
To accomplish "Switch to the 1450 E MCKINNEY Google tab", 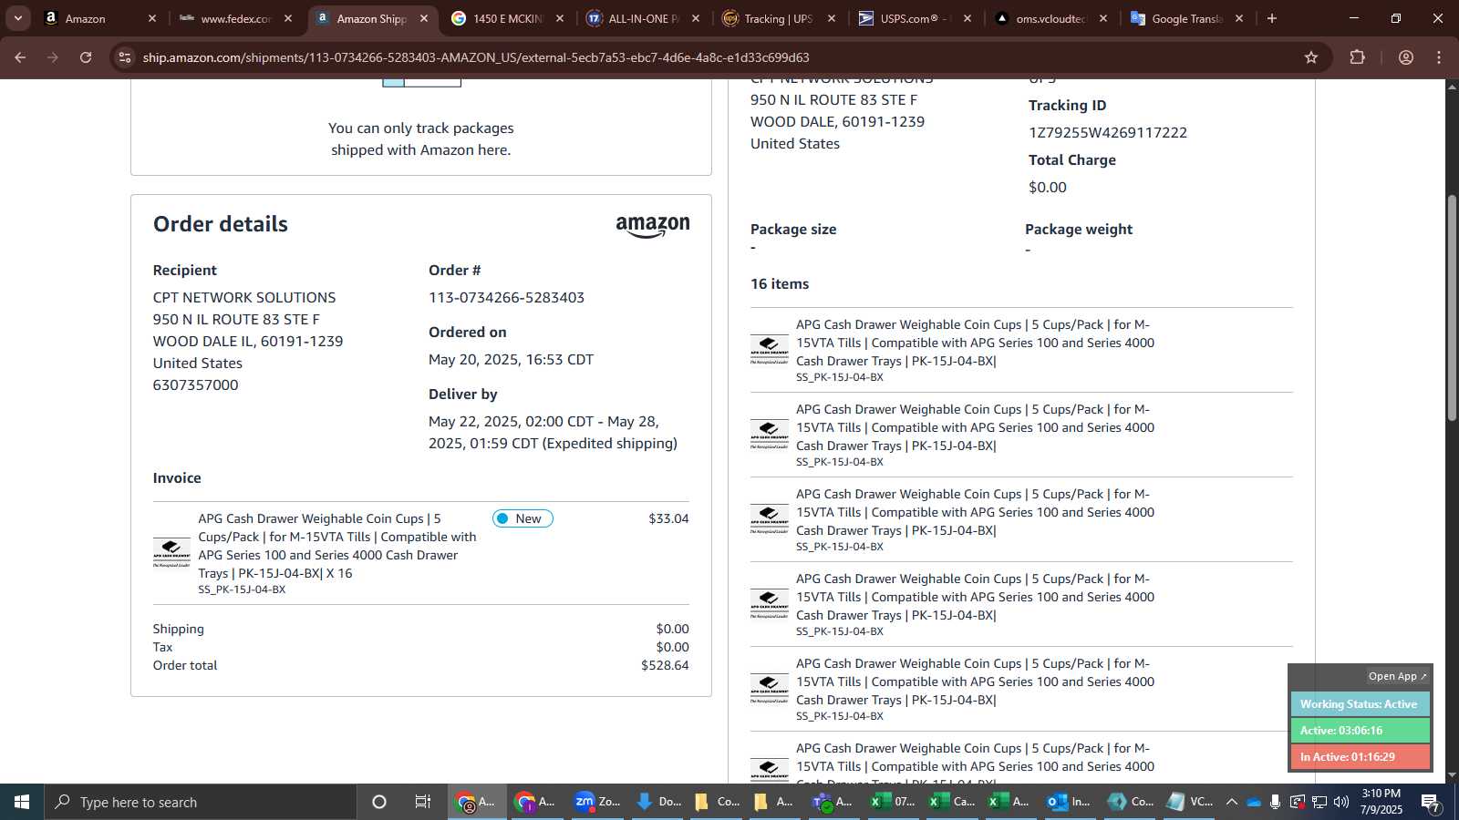I will tap(508, 18).
